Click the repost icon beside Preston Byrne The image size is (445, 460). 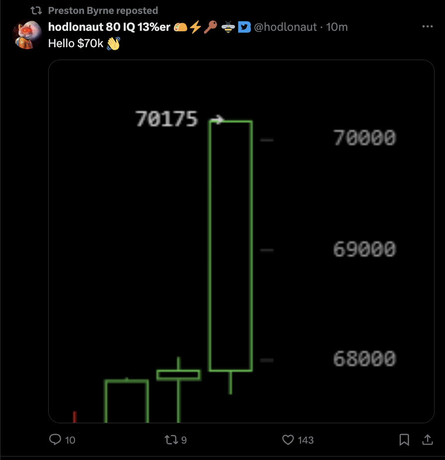tap(36, 10)
